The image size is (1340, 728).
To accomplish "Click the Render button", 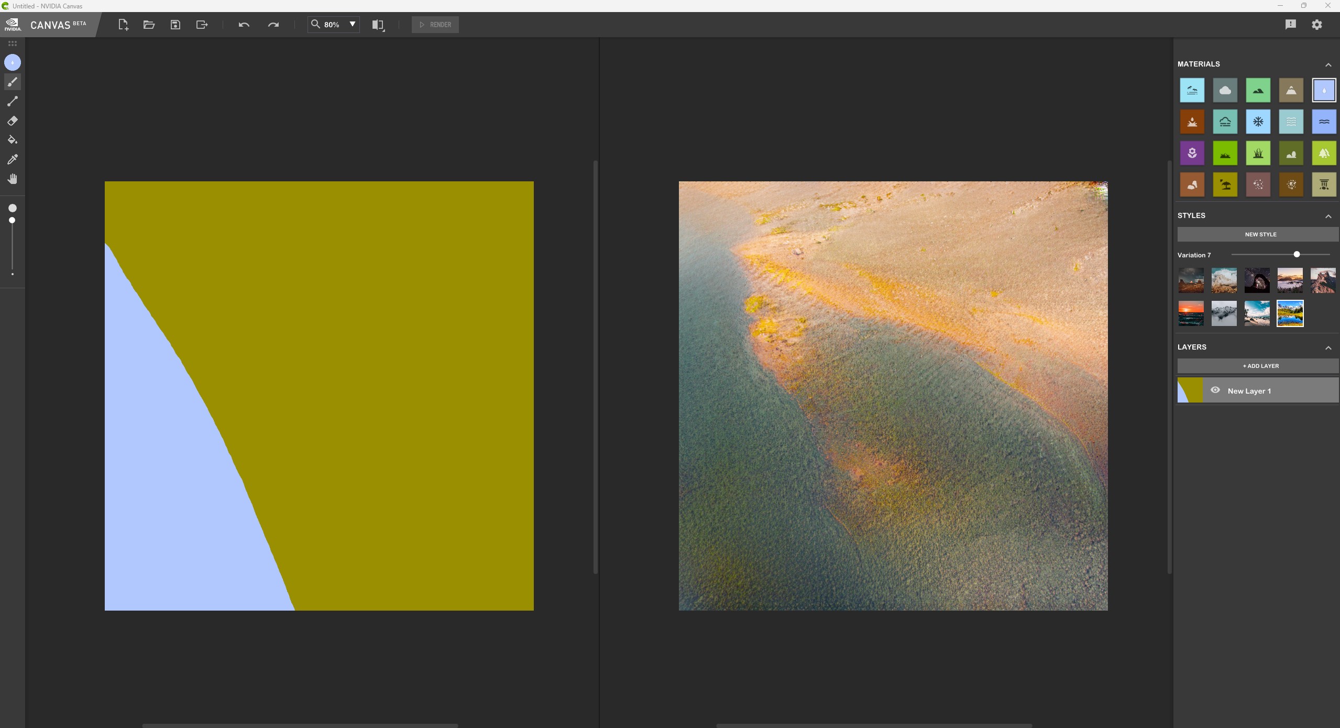I will (435, 25).
